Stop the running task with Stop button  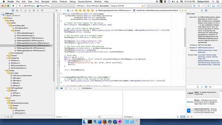[x=19, y=6]
